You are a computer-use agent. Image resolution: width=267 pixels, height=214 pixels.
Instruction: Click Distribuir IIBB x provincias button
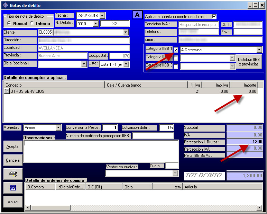click(249, 62)
